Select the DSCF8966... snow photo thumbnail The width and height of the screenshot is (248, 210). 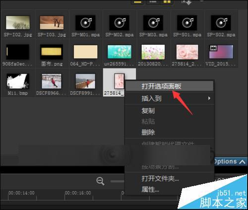point(52,81)
